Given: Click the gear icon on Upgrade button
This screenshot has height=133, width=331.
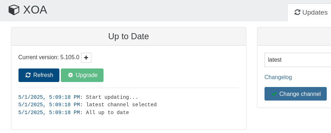Looking at the screenshot, I should point(70,75).
